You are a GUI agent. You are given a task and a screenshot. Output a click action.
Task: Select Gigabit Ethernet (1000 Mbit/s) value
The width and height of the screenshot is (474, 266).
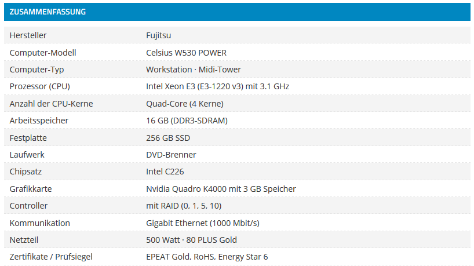(x=203, y=223)
